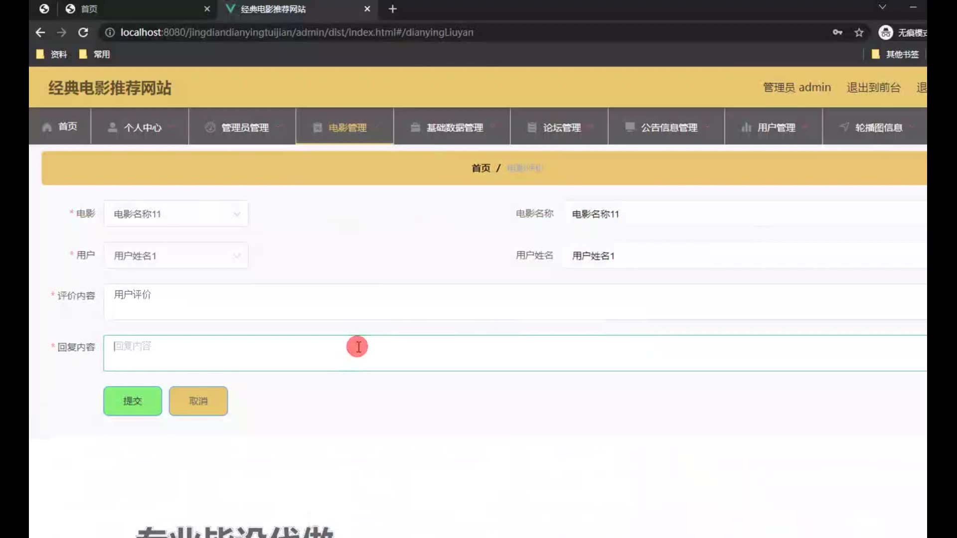Image resolution: width=957 pixels, height=538 pixels.
Task: Click the site information icon in address bar
Action: click(x=110, y=32)
